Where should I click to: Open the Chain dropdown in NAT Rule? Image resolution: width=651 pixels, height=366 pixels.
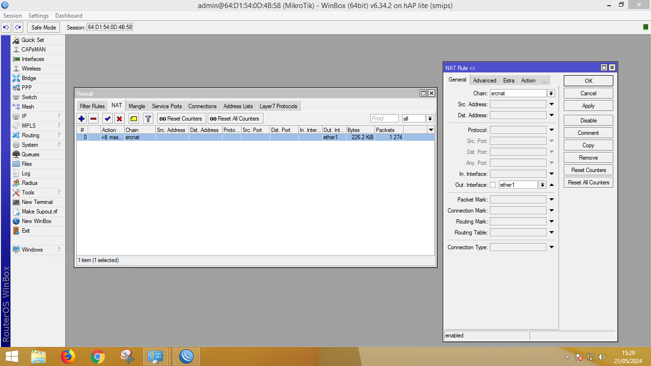click(x=551, y=93)
